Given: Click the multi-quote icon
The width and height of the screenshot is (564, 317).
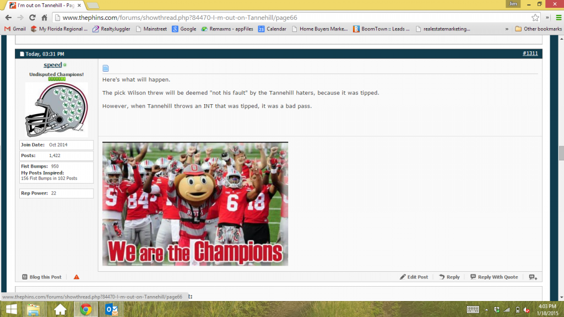Looking at the screenshot, I should [533, 277].
